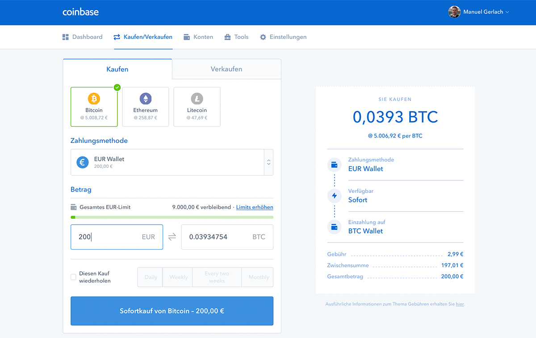This screenshot has width=536, height=338.
Task: Open the Kaufen/Verkaufen tab
Action: 143,37
